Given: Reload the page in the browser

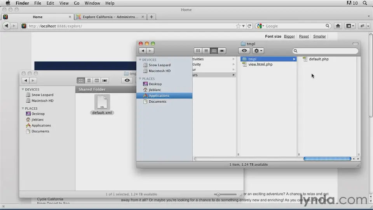Looking at the screenshot, I should pos(249,26).
